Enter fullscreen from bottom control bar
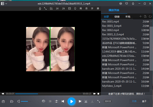 click(x=99, y=101)
